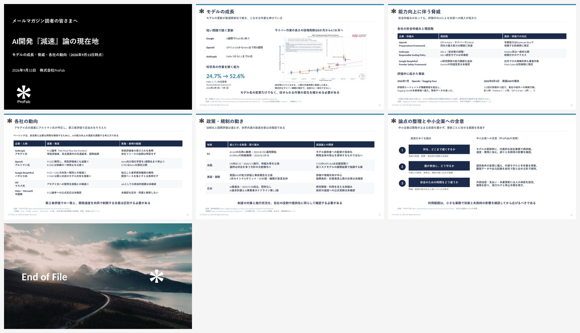Click the asterisk icon beside モデルの成長
Viewport: 580px width, 333px height.
click(x=201, y=11)
